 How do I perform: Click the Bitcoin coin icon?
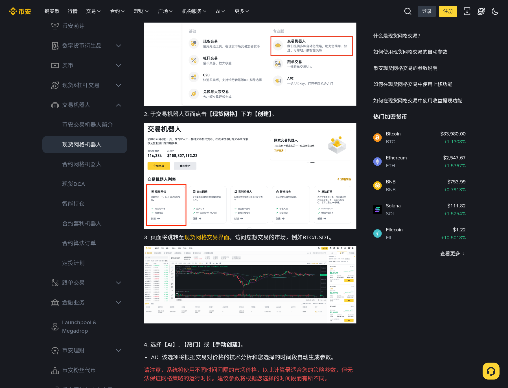point(378,137)
